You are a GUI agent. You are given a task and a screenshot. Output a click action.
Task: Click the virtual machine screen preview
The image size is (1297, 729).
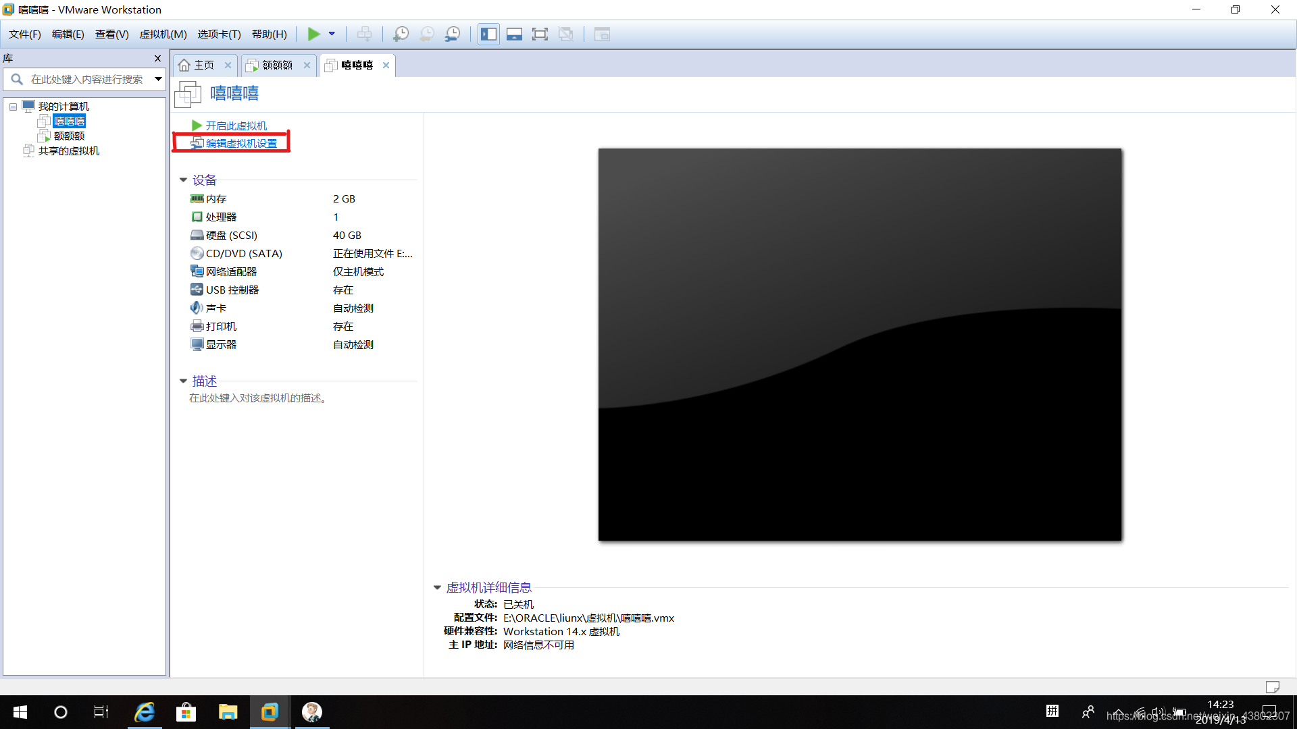click(860, 344)
